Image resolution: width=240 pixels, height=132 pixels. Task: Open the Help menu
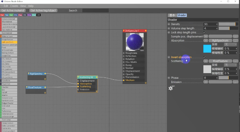point(31,6)
